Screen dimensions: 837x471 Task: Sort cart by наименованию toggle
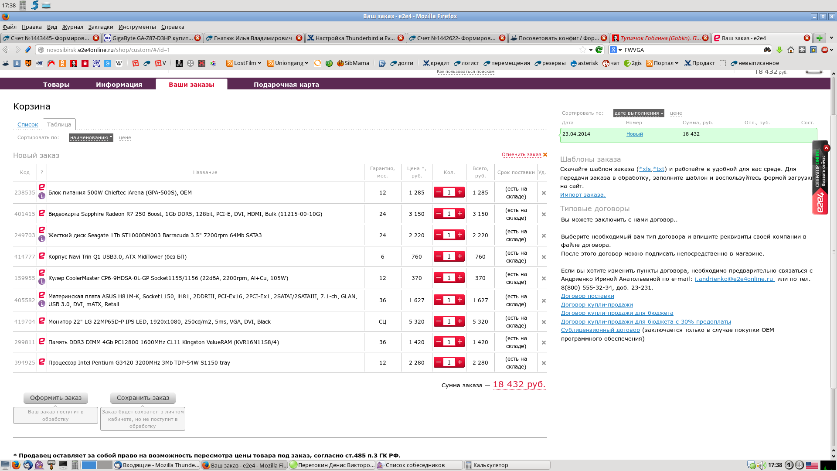tap(91, 137)
